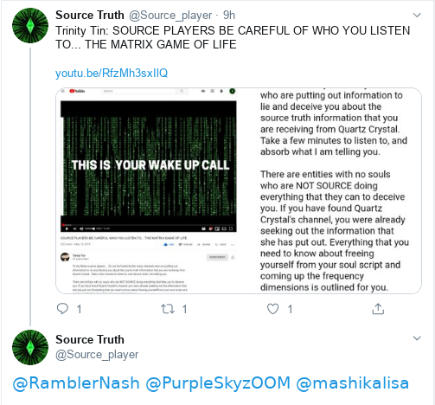This screenshot has width=435, height=405.
Task: Click the second Source Truth avatar
Action: (30, 347)
